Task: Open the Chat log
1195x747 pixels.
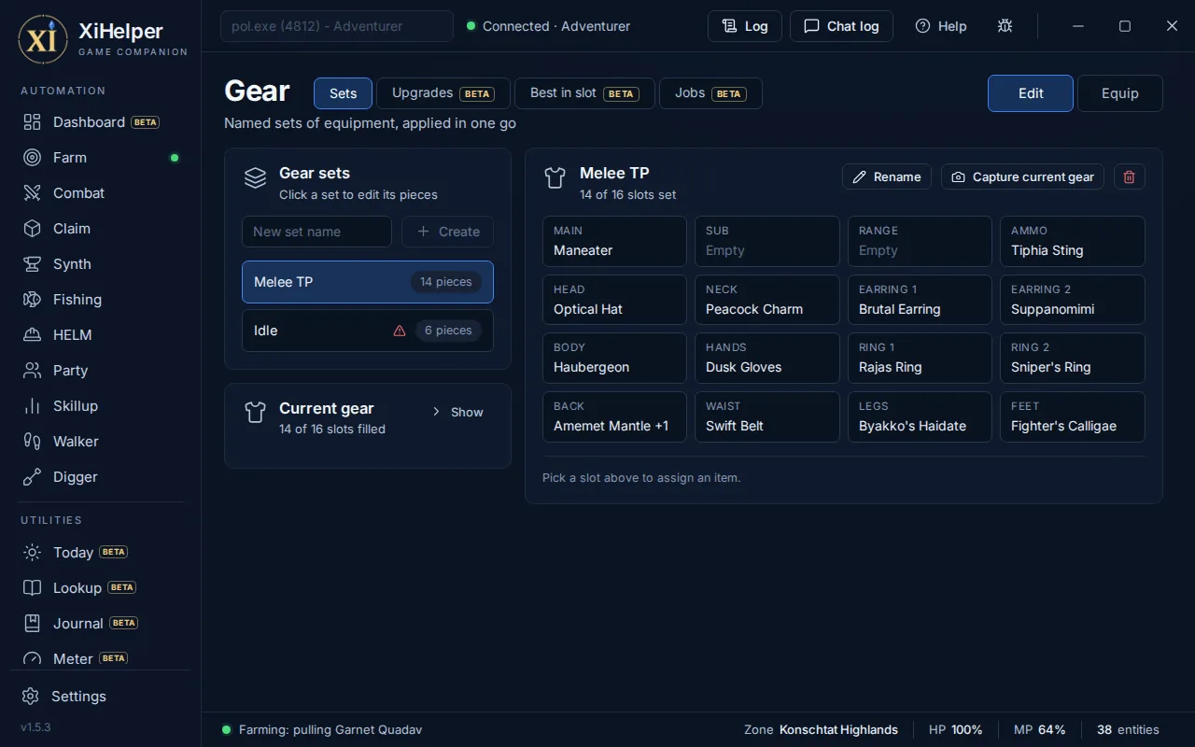Action: tap(841, 26)
